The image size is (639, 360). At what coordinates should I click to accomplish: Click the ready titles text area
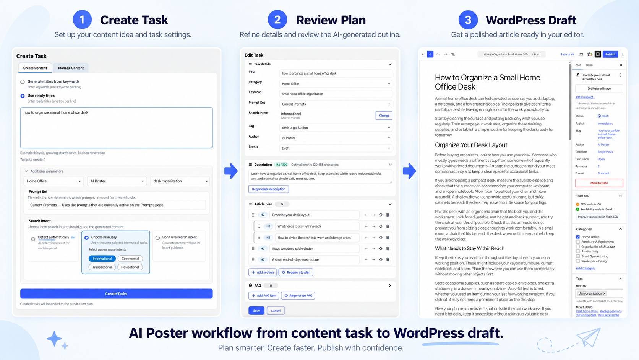pos(117,128)
